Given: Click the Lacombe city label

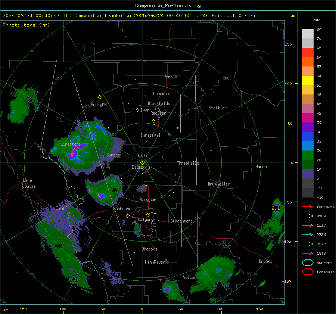Looking at the screenshot, I should tap(161, 94).
